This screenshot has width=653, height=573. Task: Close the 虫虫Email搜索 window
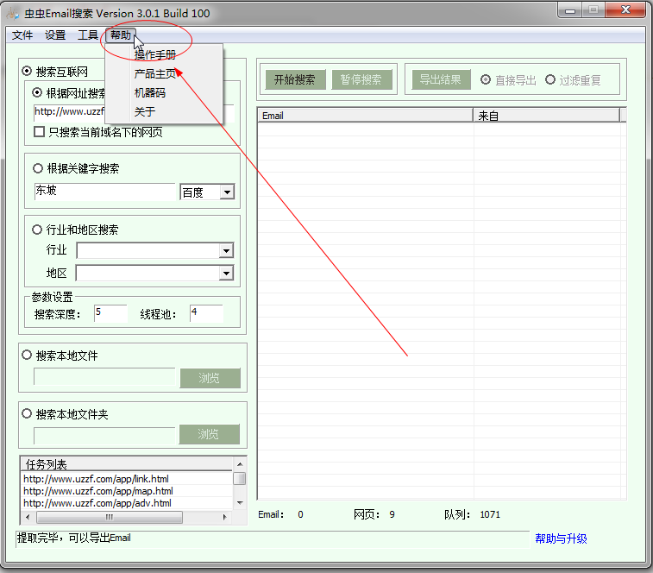625,10
